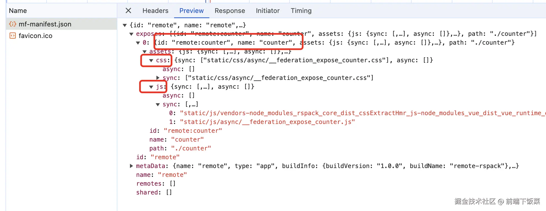The width and height of the screenshot is (546, 211).
Task: Select the Preview tab
Action: click(191, 11)
